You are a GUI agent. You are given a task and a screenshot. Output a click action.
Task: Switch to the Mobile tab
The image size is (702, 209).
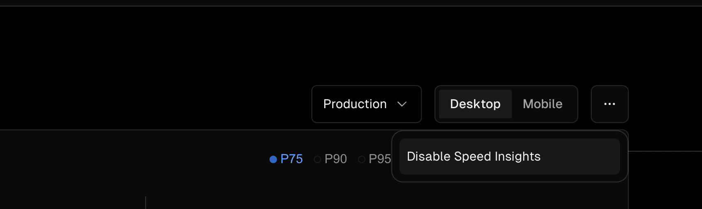click(x=542, y=104)
